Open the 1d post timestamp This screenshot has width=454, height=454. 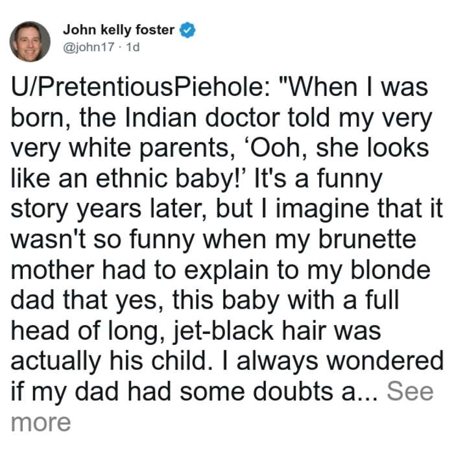click(x=133, y=47)
